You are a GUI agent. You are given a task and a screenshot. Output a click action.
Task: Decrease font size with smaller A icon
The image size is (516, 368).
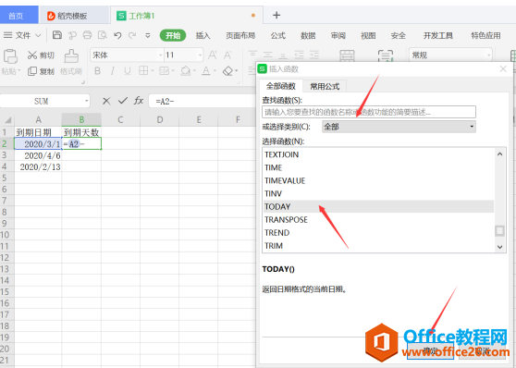pos(227,55)
